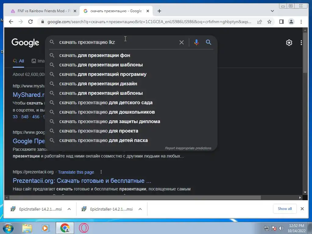This screenshot has width=312, height=234.
Task: Pick suggestion 'для защиты диплома'
Action: [131, 121]
